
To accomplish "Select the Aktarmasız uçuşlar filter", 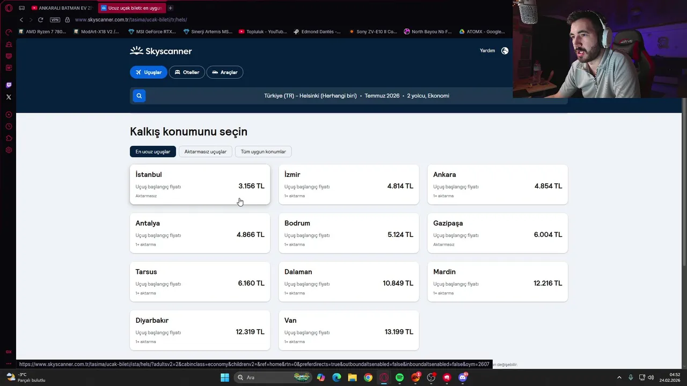I will [206, 152].
